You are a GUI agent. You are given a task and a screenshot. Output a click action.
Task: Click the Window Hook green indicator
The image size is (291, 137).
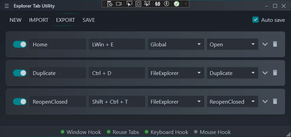tap(63, 132)
